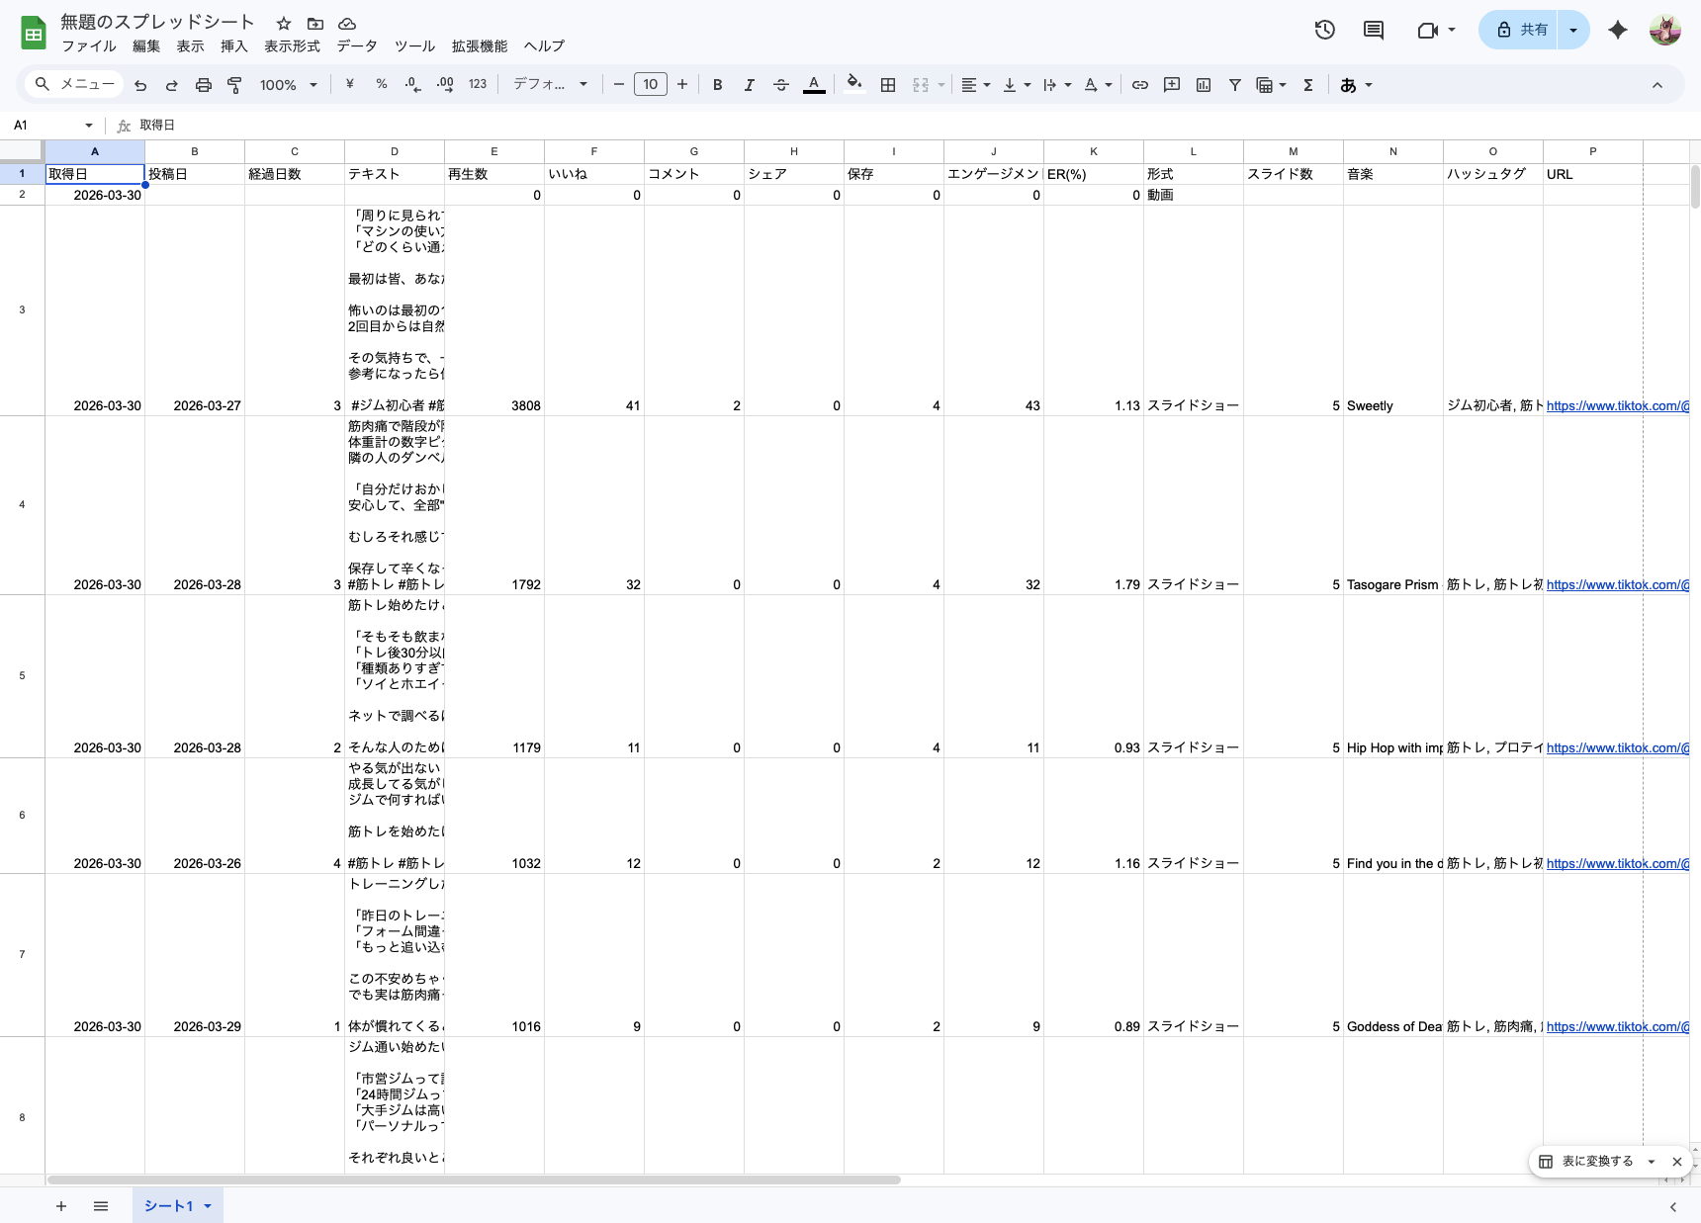Open TikTok link in Tasogare Prism row

click(1618, 585)
